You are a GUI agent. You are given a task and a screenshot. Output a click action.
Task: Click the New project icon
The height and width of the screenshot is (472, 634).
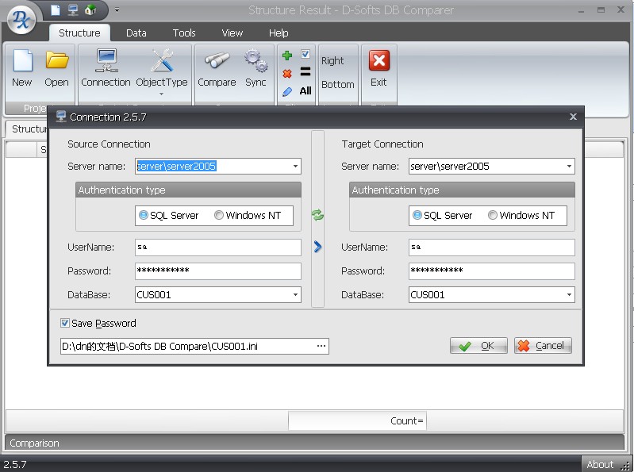click(x=22, y=62)
